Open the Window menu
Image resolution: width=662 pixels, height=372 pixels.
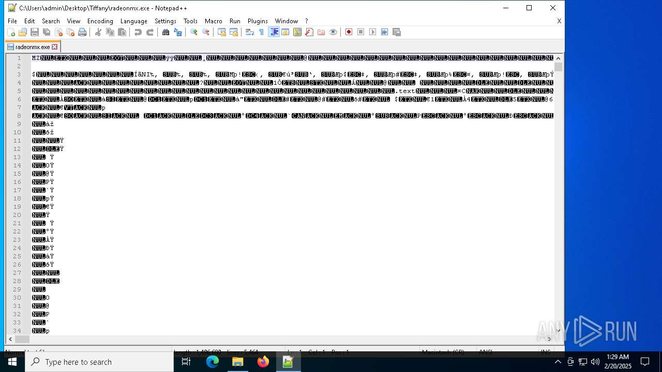pos(286,21)
